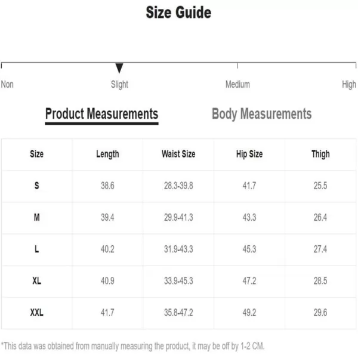Click the Medium label on the stretch scale
Screen dimensions: 358x358
click(237, 85)
